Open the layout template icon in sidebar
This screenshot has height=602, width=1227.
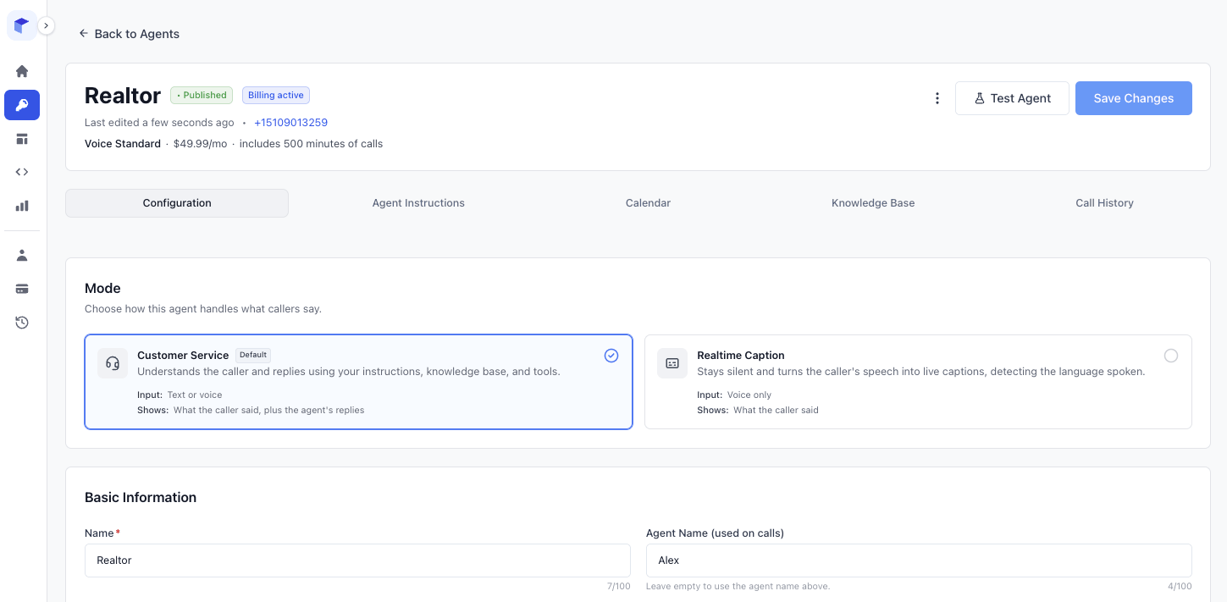click(22, 139)
